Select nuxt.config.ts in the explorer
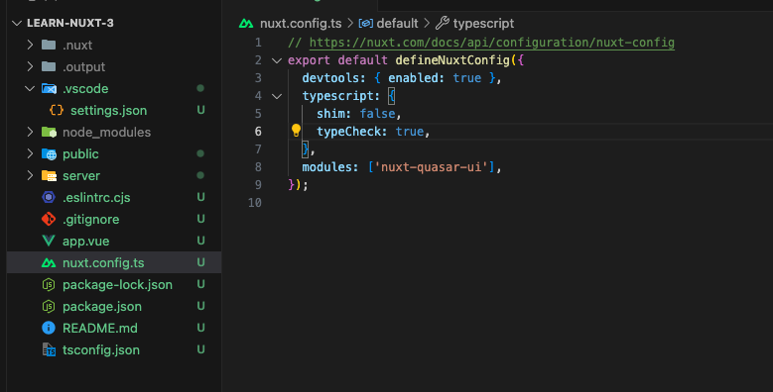The width and height of the screenshot is (773, 392). (103, 262)
